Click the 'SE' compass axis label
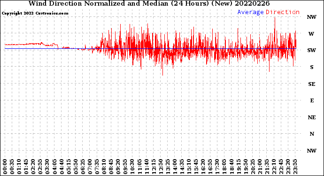This screenshot has height=176, width=324. [312, 84]
